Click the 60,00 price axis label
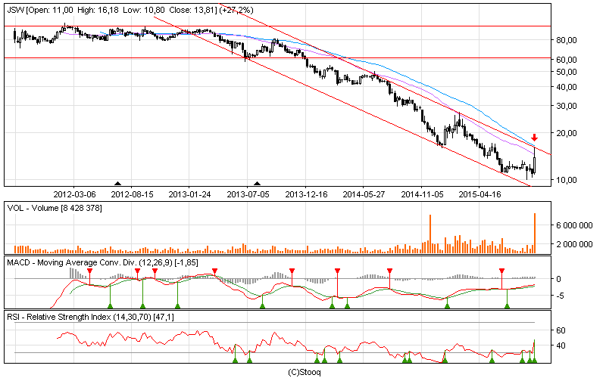The image size is (606, 378). [x=566, y=60]
